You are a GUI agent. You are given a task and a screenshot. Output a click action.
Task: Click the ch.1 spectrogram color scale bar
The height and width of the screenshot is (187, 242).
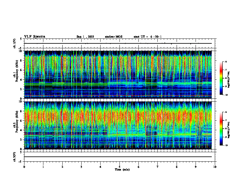[x=221, y=78]
